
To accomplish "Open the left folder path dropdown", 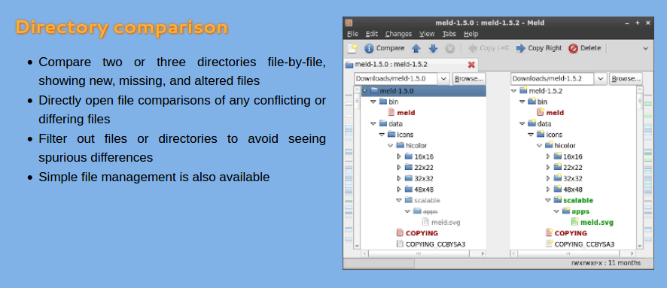I will [x=443, y=79].
